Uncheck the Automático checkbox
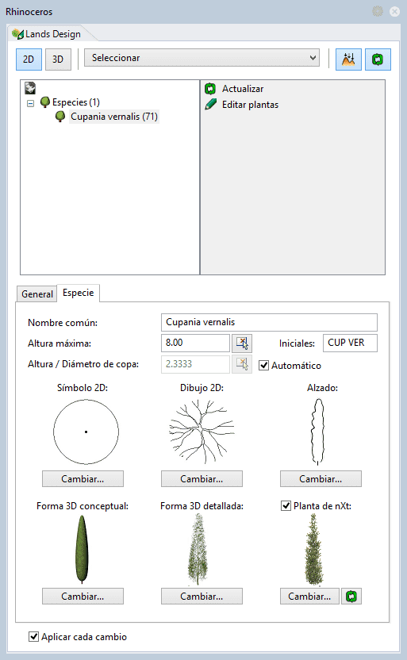This screenshot has height=660, width=407. (x=264, y=366)
